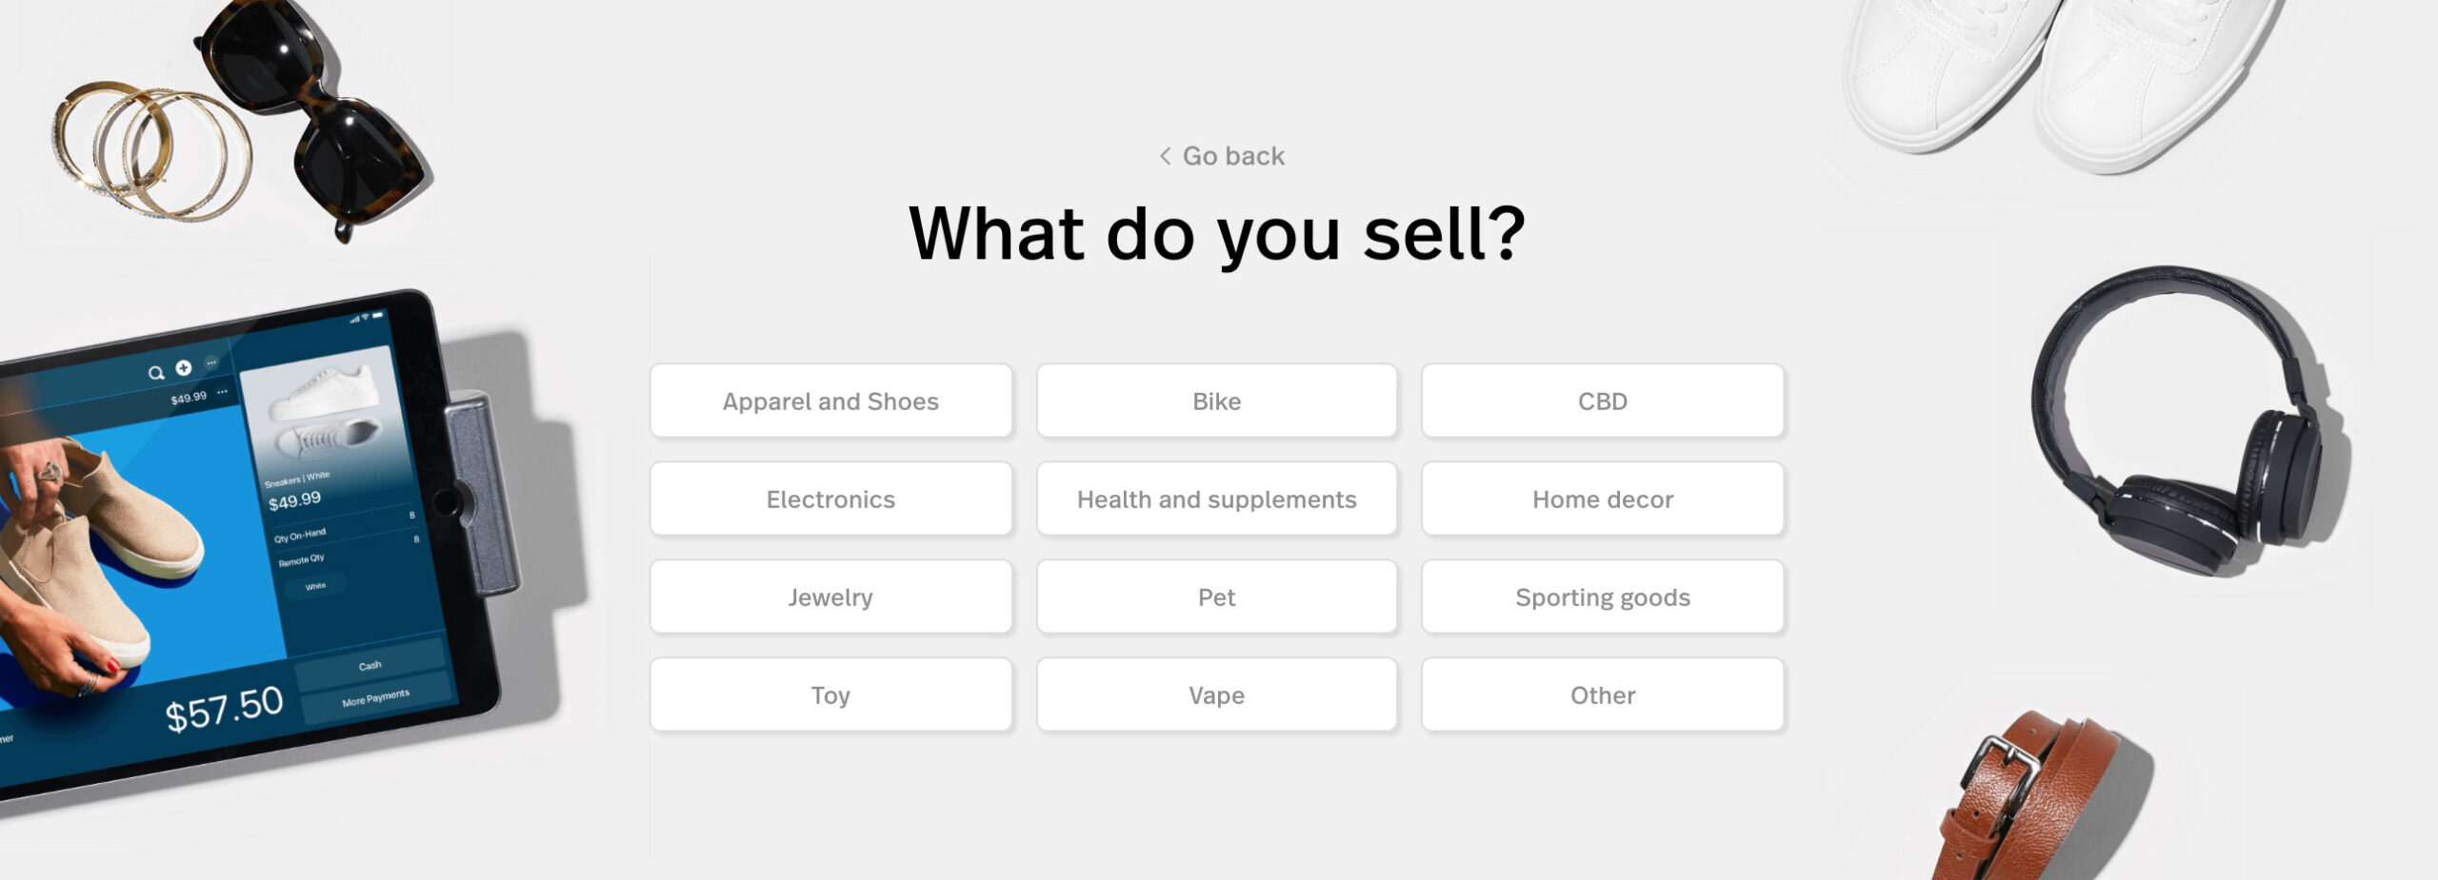Tap the search magnifier icon on the tablet

[156, 373]
